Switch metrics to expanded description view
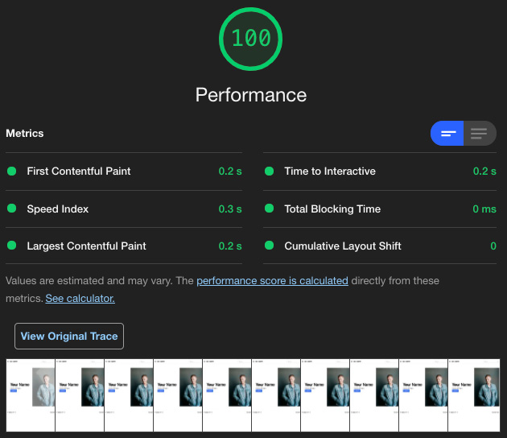 click(x=480, y=134)
